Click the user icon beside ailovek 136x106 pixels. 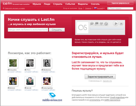(26, 88)
